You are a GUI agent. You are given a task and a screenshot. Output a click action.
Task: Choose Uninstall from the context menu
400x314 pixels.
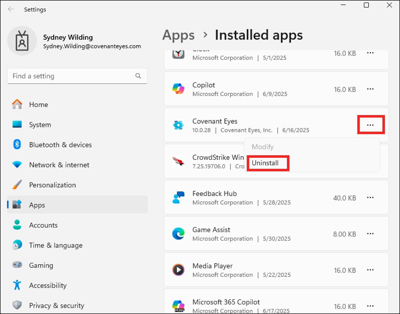(x=265, y=163)
